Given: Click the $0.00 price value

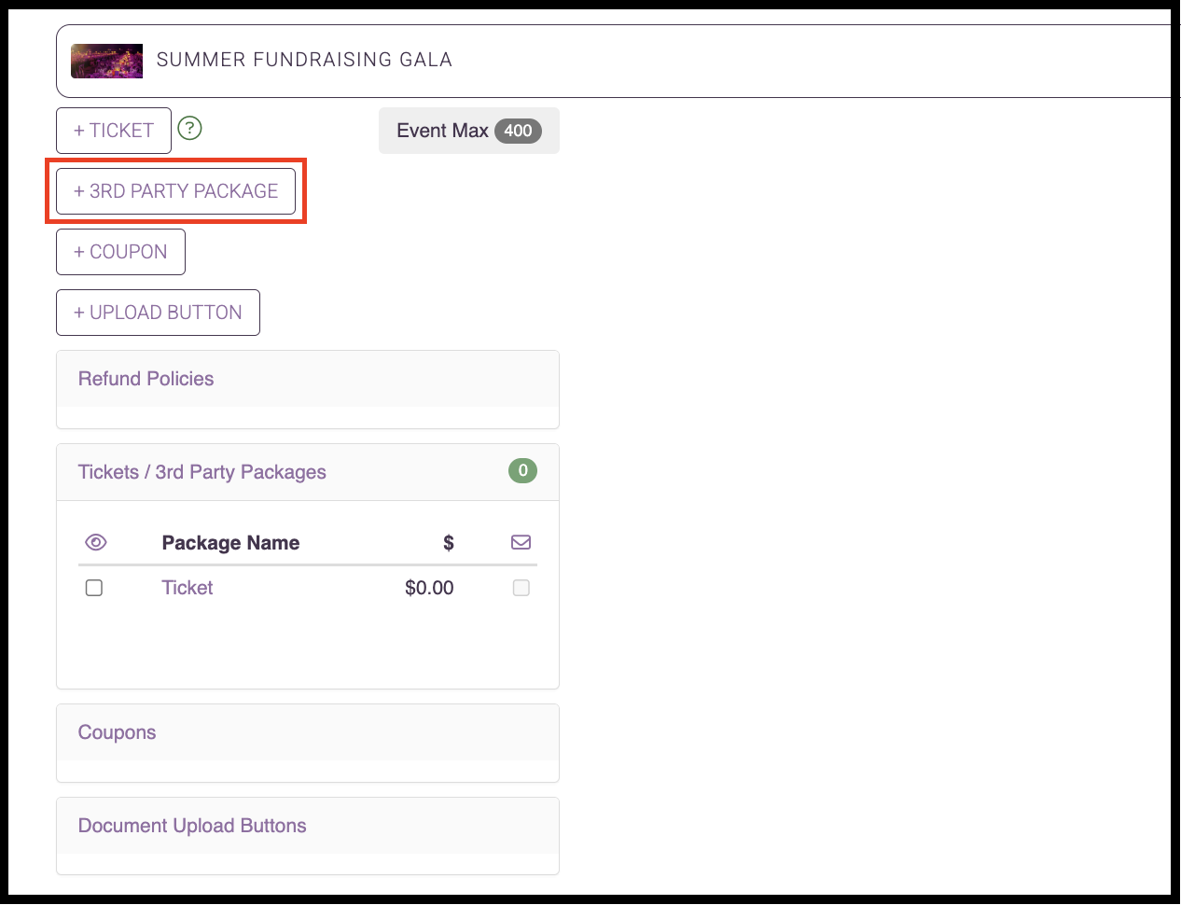Looking at the screenshot, I should coord(429,588).
